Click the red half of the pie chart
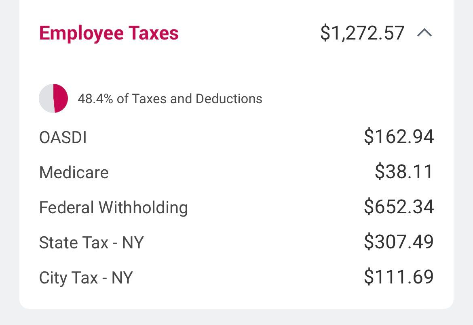473x325 pixels. tap(61, 98)
